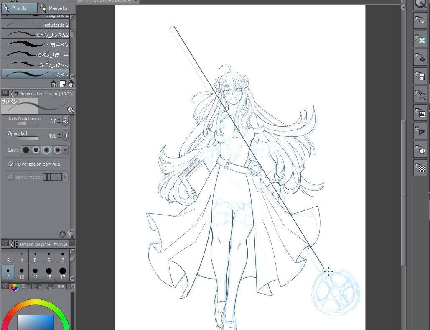Toggle the Imán de vectores checkbox

click(11, 177)
